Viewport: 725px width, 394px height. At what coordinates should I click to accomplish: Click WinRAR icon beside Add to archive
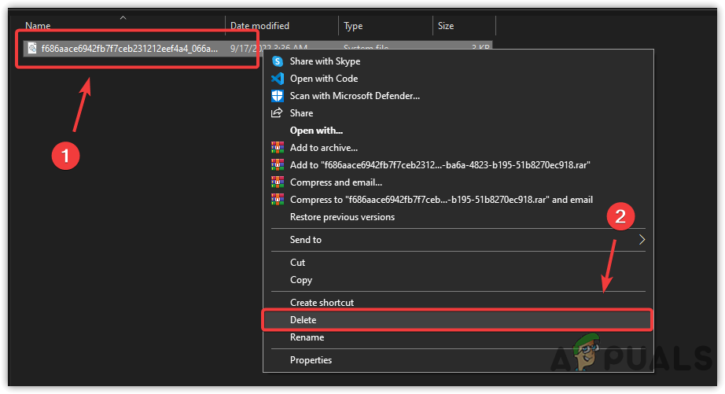278,148
